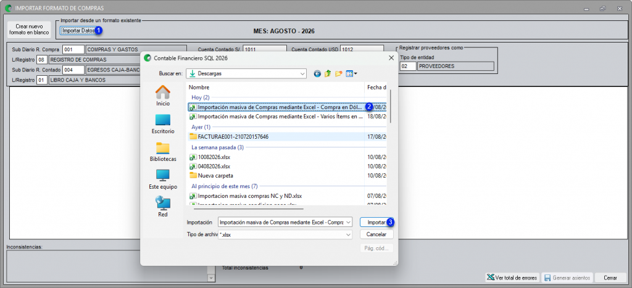Image resolution: width=632 pixels, height=288 pixels.
Task: Click the Sub Diario R. Compra code field 001
Action: (x=73, y=49)
